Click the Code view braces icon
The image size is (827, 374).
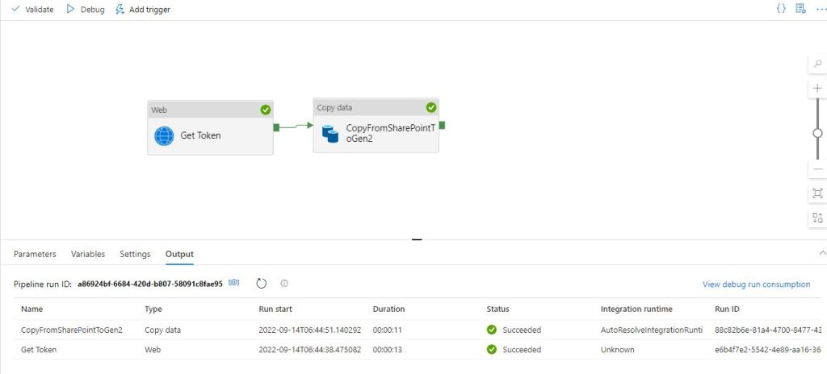click(781, 9)
